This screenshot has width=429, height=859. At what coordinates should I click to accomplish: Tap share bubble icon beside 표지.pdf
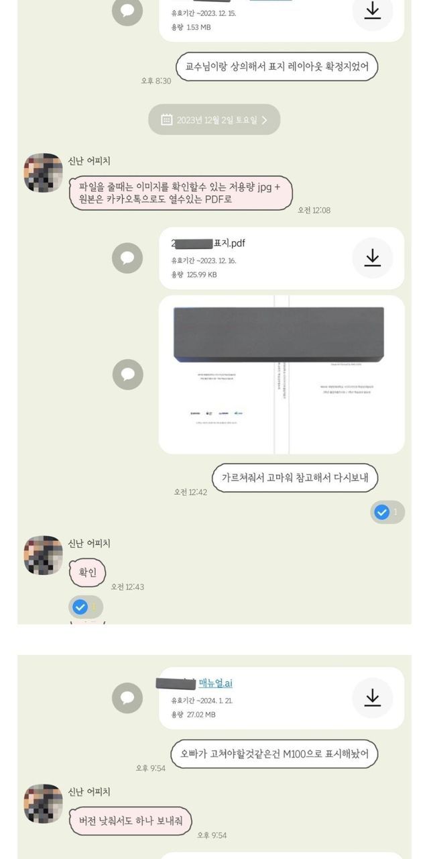point(127,258)
